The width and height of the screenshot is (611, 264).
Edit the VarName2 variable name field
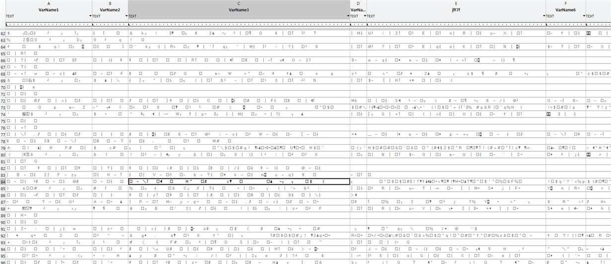pyautogui.click(x=110, y=10)
